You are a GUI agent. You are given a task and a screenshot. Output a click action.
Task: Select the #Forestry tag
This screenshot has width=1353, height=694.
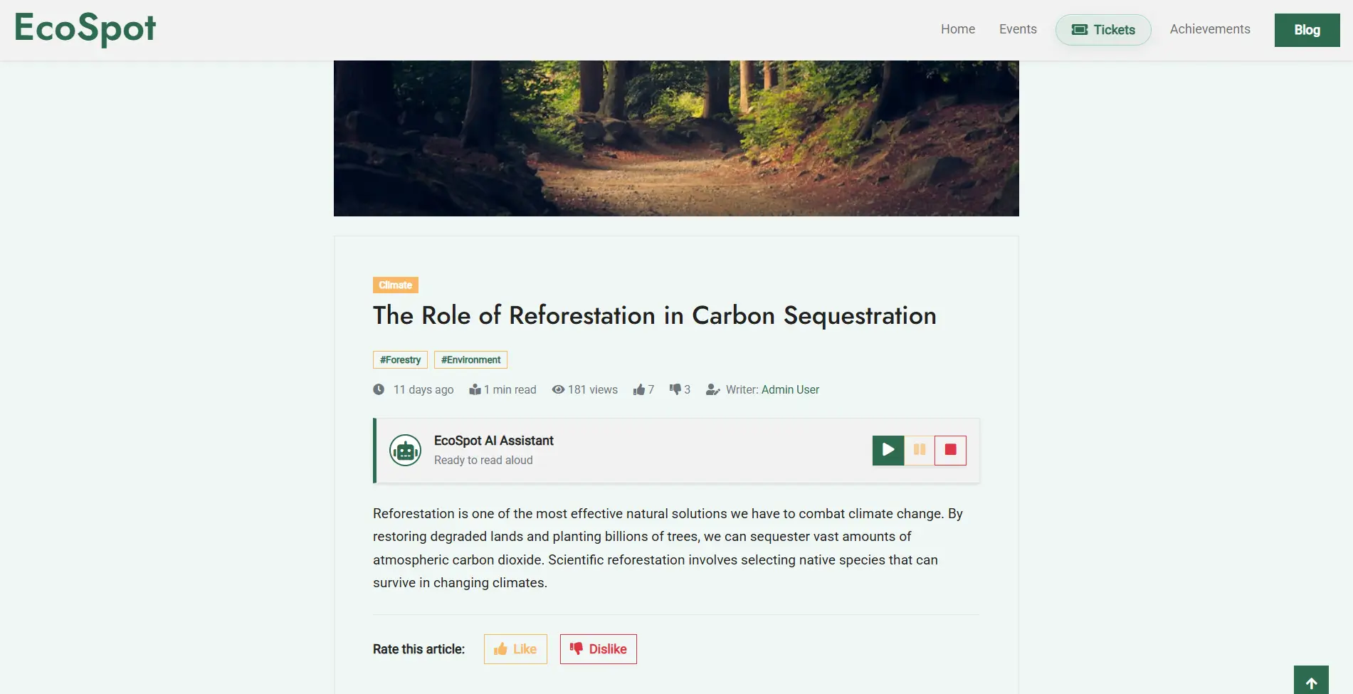(400, 360)
